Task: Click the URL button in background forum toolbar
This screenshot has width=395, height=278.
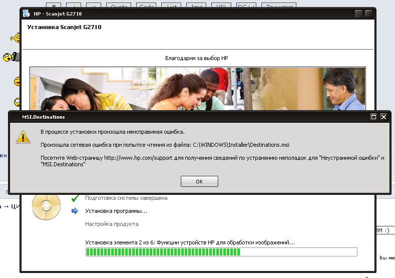Action: click(x=221, y=6)
